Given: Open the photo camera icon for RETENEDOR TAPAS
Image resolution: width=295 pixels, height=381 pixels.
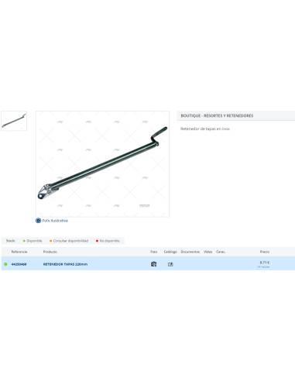Looking at the screenshot, I should [153, 264].
